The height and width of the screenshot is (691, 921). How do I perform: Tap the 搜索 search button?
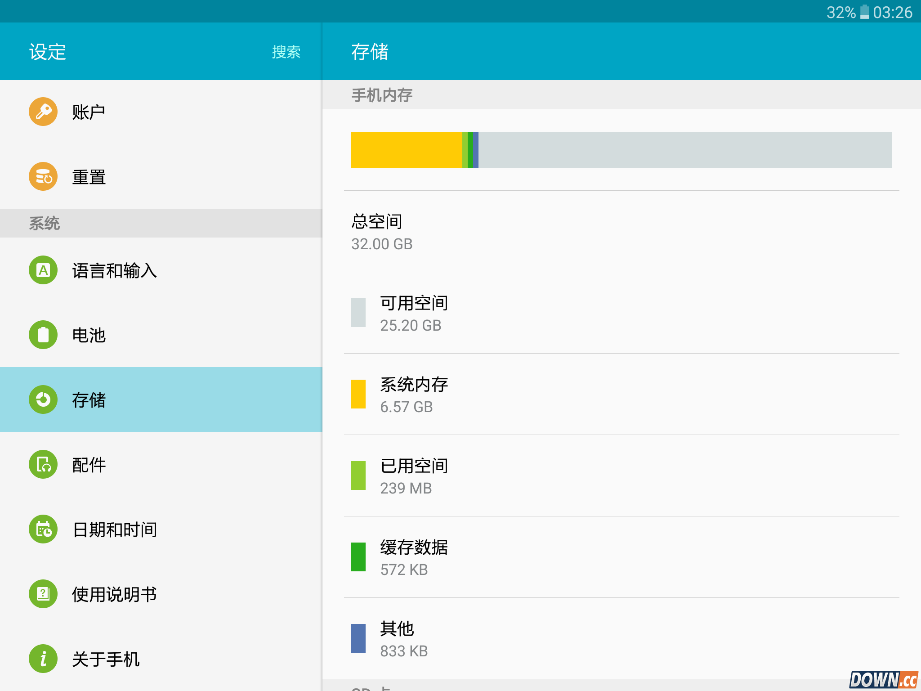point(286,52)
